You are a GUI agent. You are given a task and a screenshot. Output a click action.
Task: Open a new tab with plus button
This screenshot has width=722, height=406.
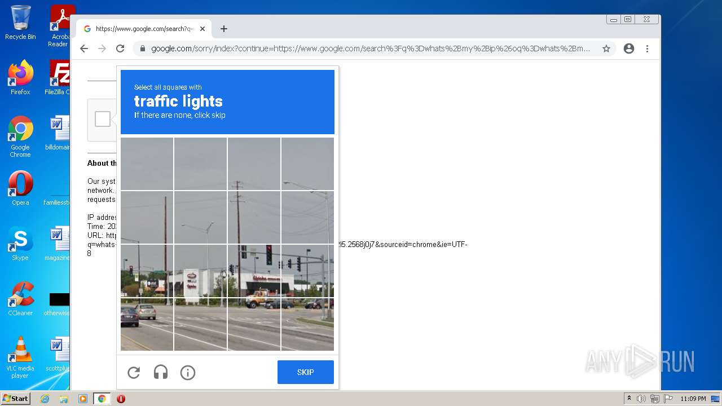tap(224, 29)
